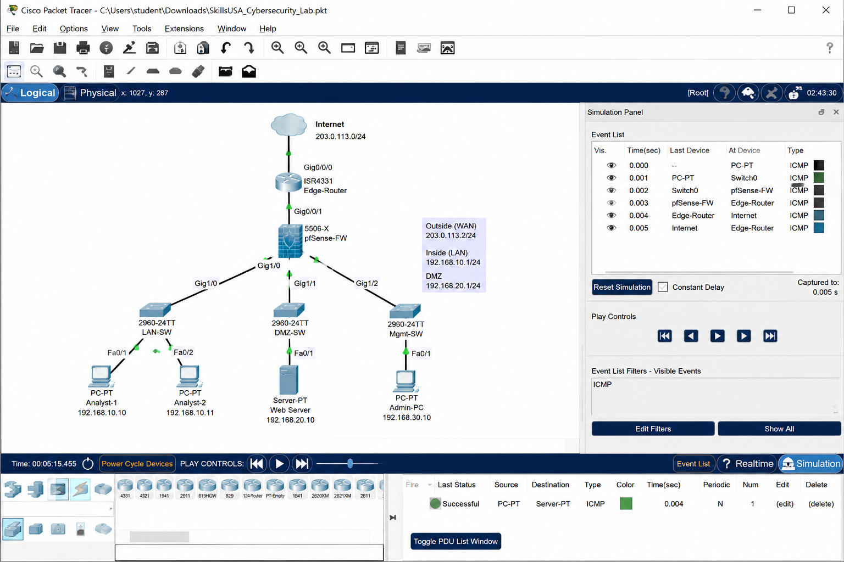Click the Add Simple PDU closed envelope
This screenshot has height=562, width=844.
coord(225,71)
